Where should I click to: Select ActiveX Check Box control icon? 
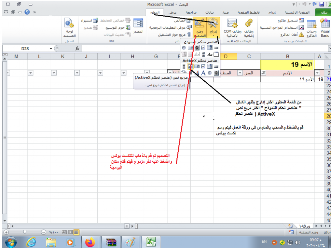click(203, 67)
